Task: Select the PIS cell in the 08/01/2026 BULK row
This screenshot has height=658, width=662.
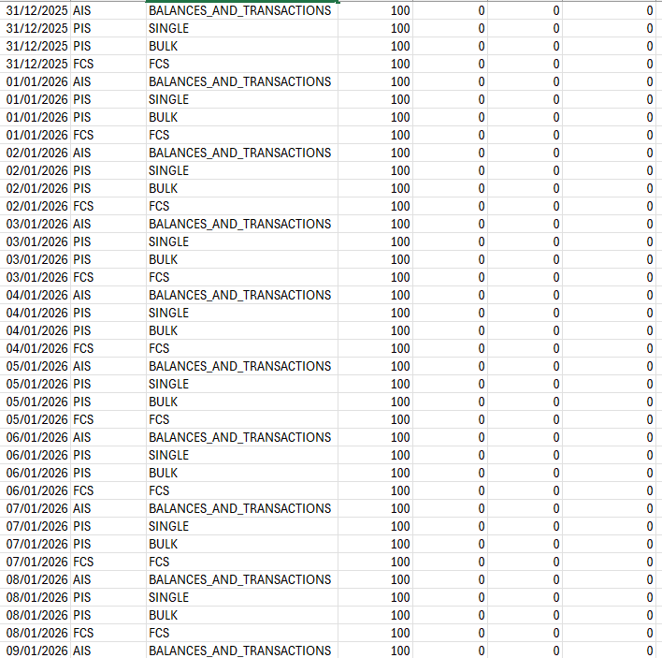Action: click(x=82, y=615)
